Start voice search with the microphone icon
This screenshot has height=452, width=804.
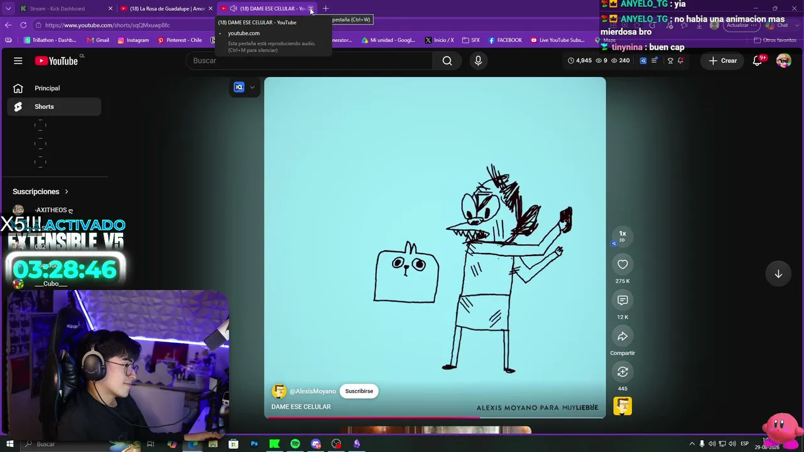coord(478,61)
